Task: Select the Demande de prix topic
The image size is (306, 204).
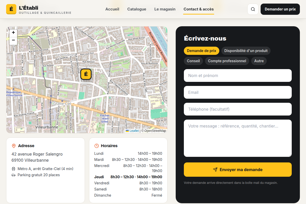Action: click(201, 51)
